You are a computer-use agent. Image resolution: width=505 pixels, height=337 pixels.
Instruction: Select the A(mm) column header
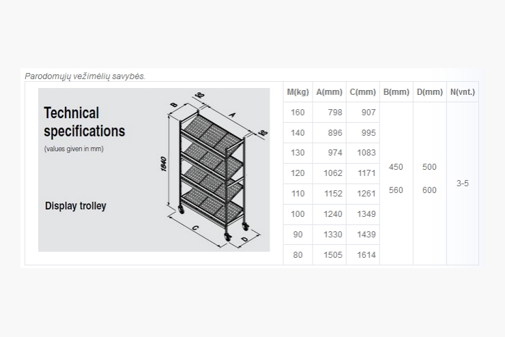[329, 92]
